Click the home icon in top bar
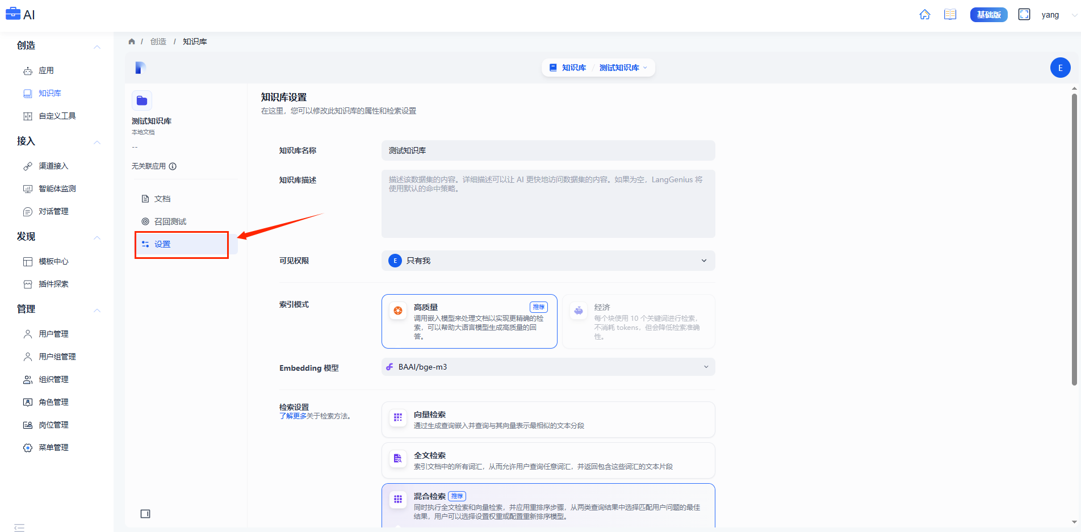The height and width of the screenshot is (532, 1081). [924, 15]
